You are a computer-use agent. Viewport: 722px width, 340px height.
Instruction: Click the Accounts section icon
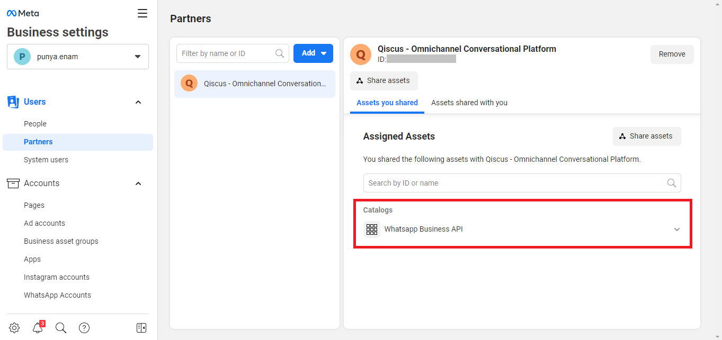click(x=13, y=183)
